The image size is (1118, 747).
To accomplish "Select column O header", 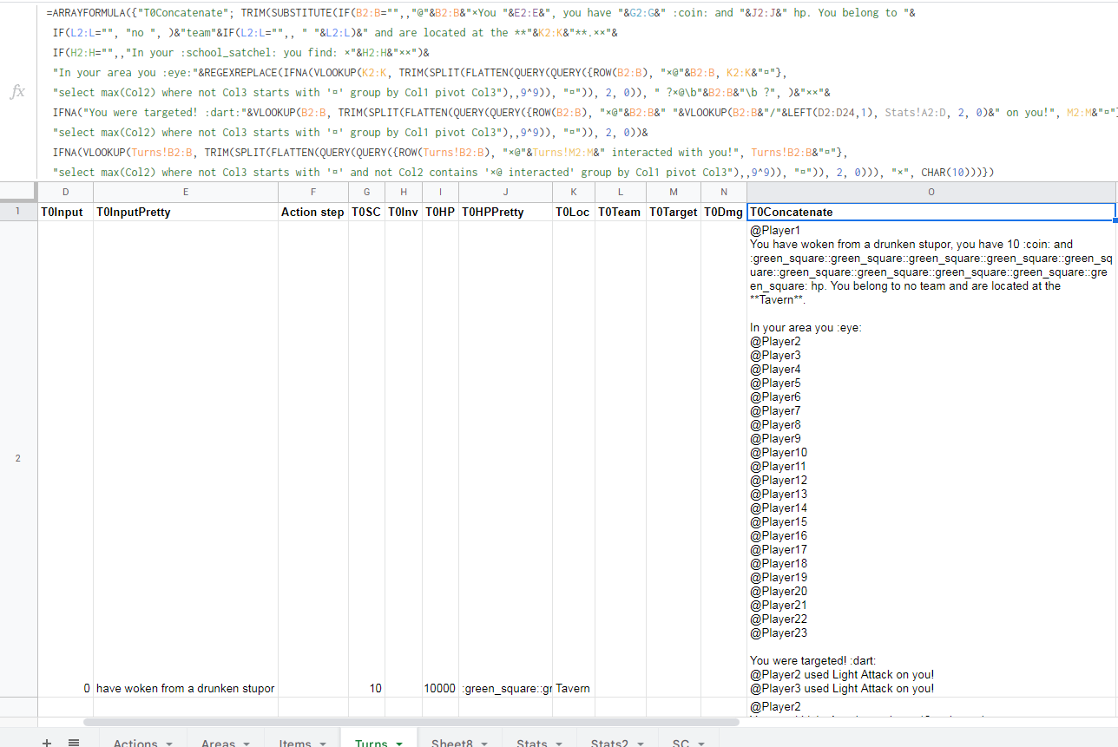I will (x=931, y=192).
